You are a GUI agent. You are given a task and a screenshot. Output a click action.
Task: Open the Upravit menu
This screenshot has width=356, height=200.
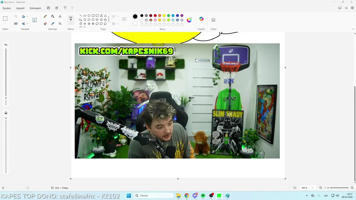[20, 8]
